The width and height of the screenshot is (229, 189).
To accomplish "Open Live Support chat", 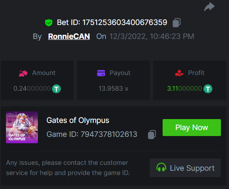I will [185, 168].
